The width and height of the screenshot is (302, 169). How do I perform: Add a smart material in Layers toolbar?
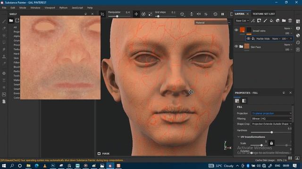point(277,21)
